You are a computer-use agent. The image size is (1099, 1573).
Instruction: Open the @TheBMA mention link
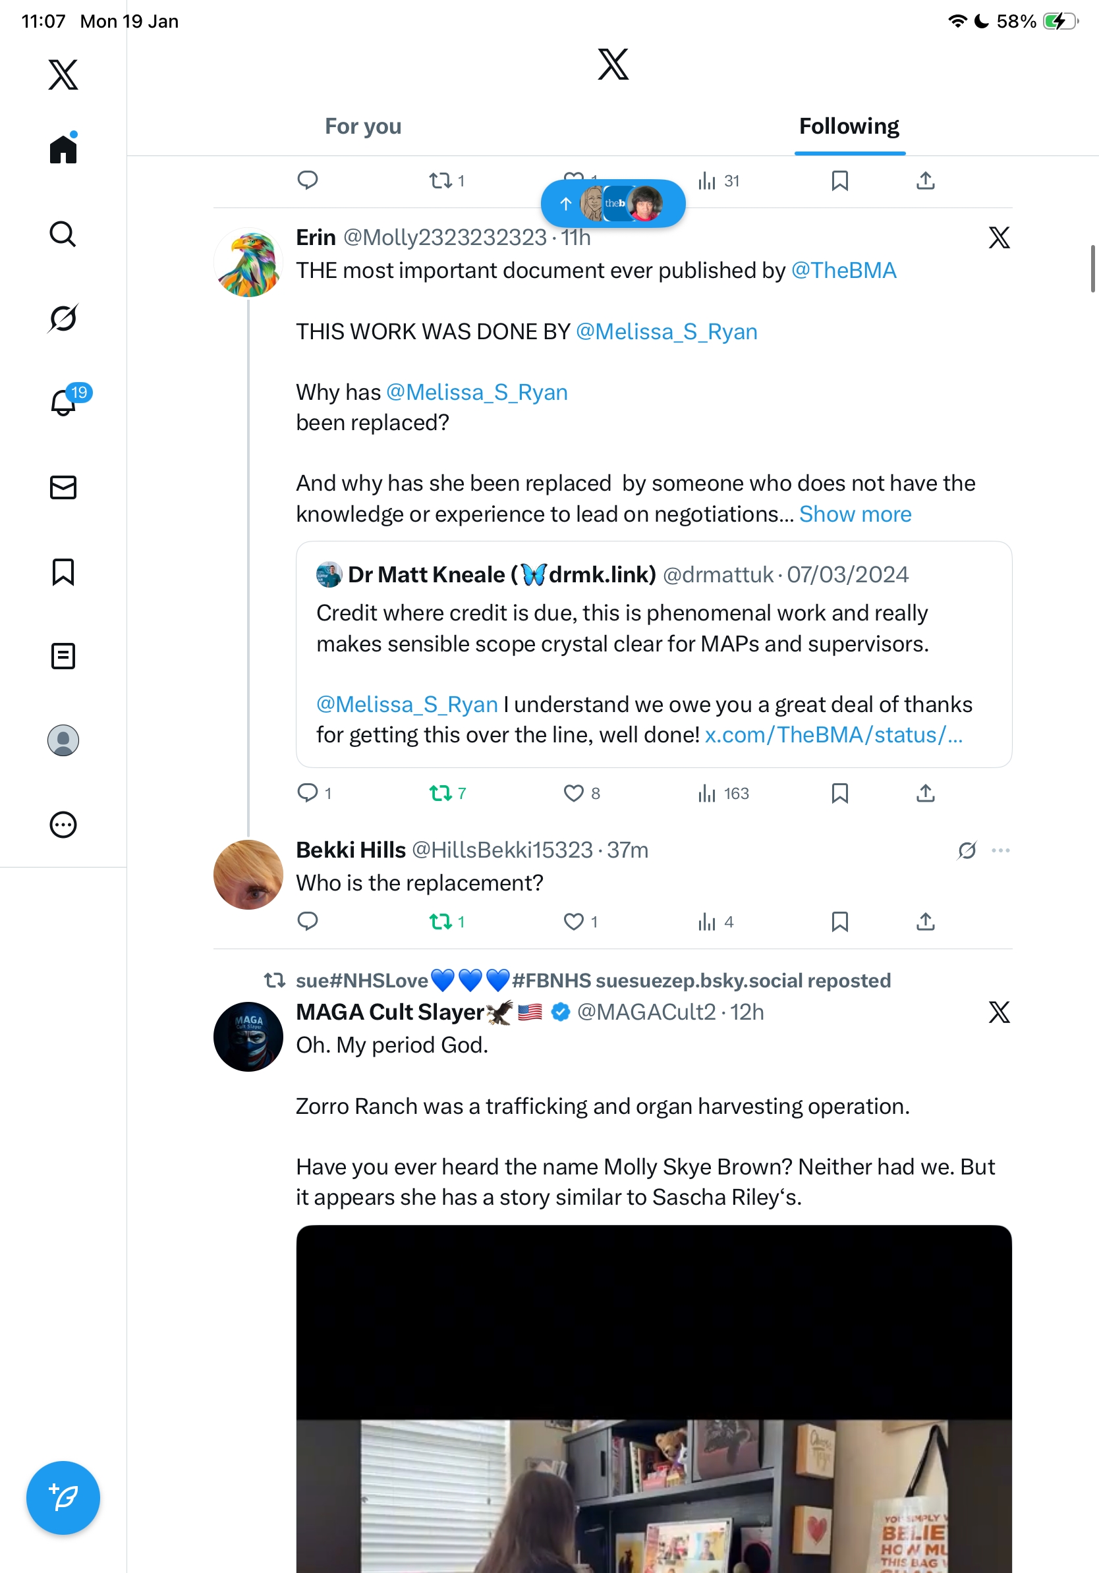click(843, 271)
